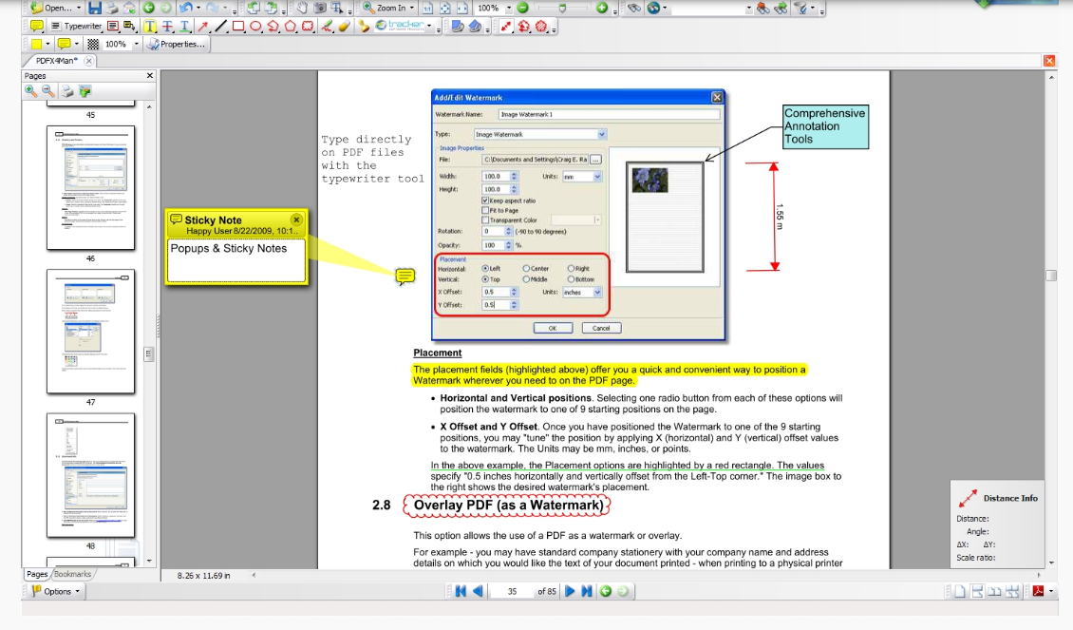Select the Pages tab at bottom

tap(37, 574)
